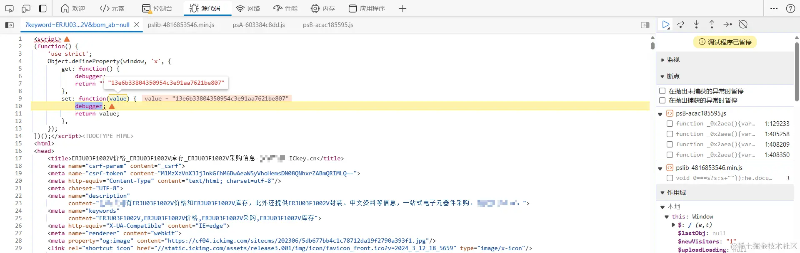Toggle device emulation icon

(x=26, y=8)
